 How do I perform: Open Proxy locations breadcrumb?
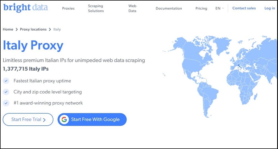(33, 29)
